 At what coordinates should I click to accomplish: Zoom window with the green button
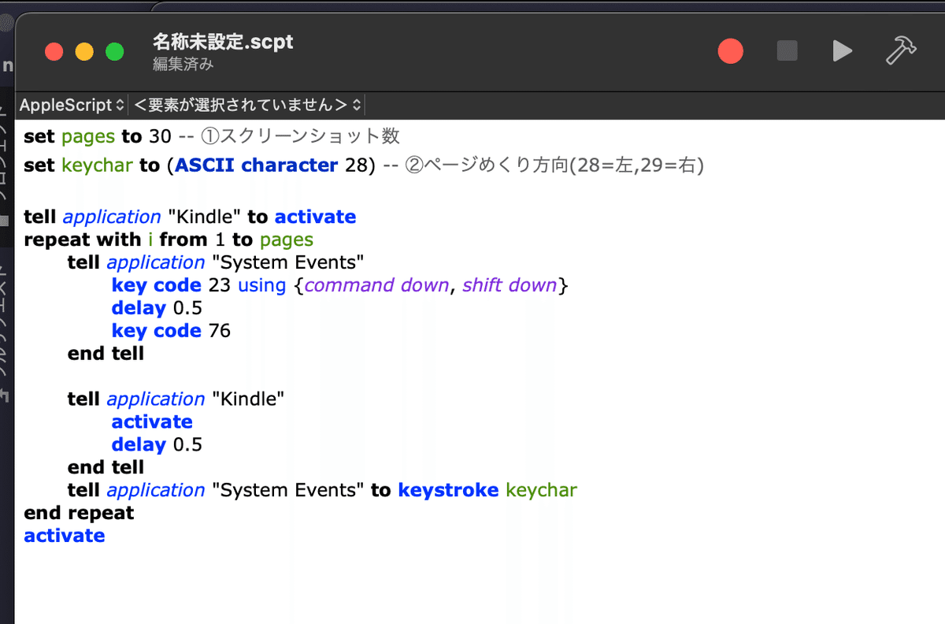(x=115, y=52)
